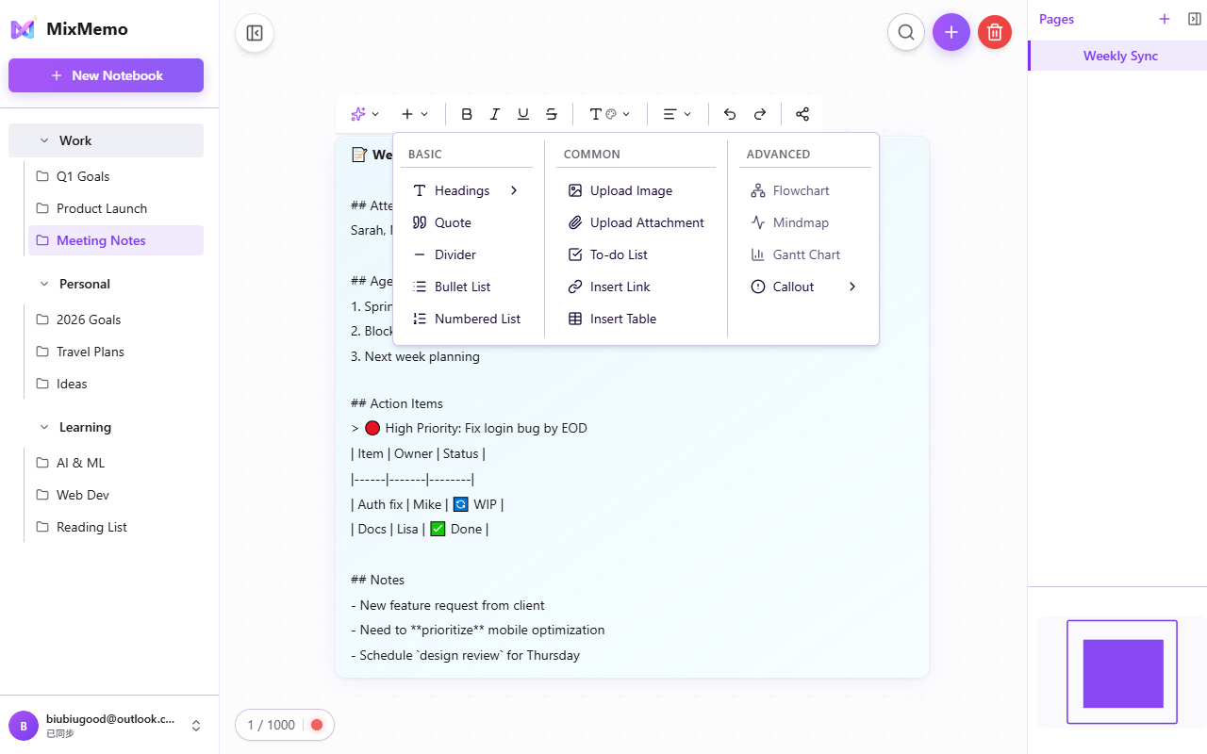1207x754 pixels.
Task: Undo the last edit
Action: [730, 114]
